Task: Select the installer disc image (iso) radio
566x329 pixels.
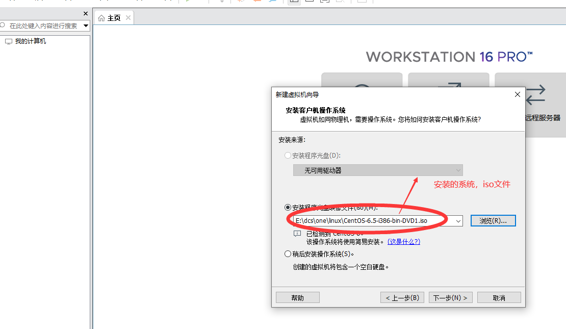Action: pyautogui.click(x=288, y=207)
